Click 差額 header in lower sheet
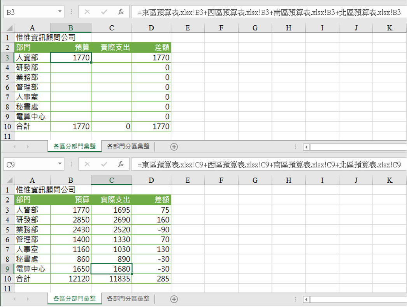Viewport: 407px width, 307px height. [152, 199]
